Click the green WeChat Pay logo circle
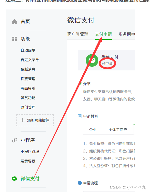150x192 pixels. 92,60
